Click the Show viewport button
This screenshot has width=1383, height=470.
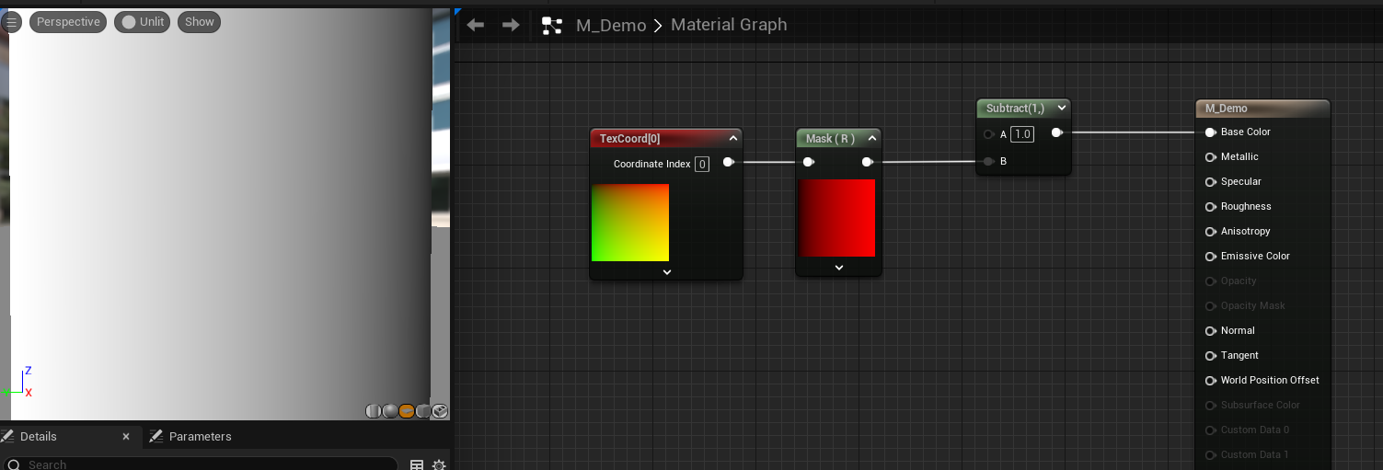199,22
